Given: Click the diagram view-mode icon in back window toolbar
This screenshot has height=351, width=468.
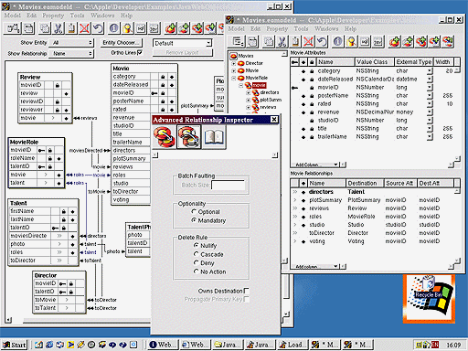Looking at the screenshot, I should tap(14, 28).
